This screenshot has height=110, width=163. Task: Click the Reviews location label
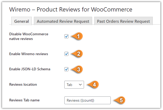(x=23, y=84)
